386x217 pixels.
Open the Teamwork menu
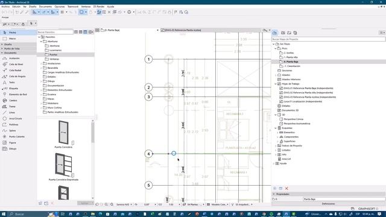point(73,7)
